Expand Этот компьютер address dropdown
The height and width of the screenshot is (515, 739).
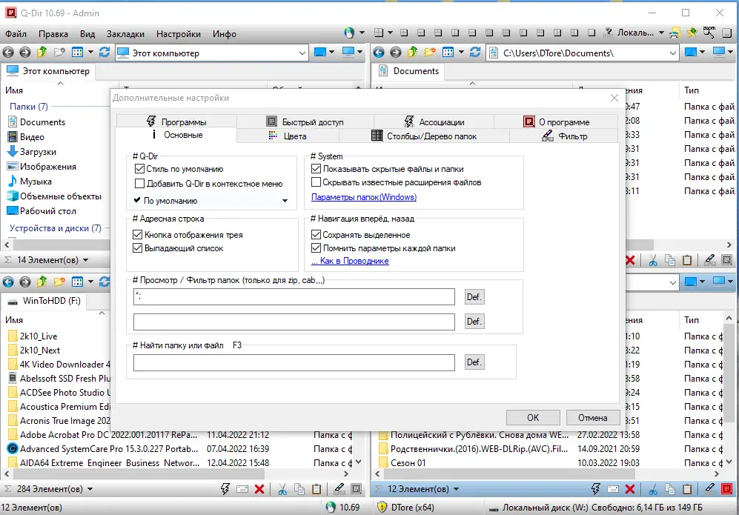pos(302,53)
